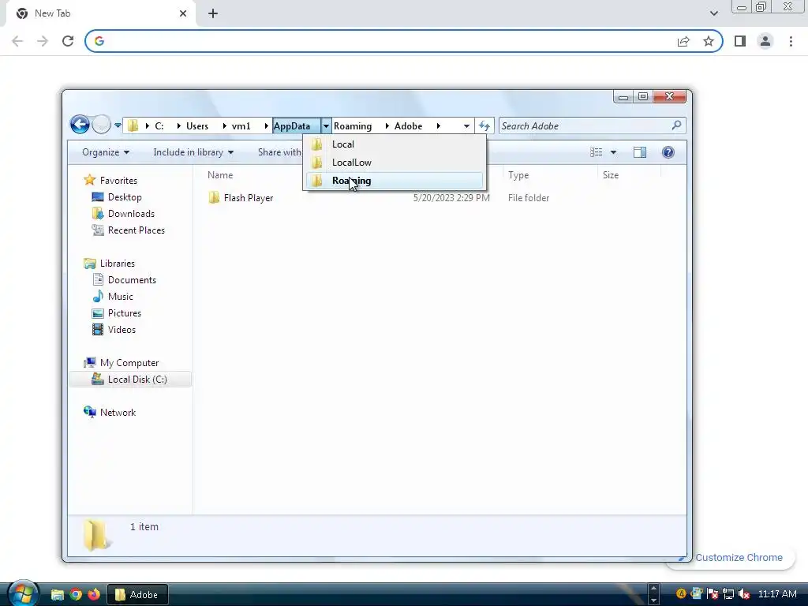
Task: Select Network in the navigation pane
Action: click(x=118, y=412)
